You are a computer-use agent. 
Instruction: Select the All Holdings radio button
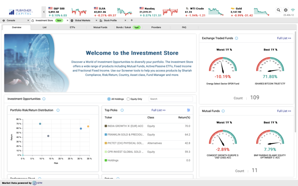109,99
